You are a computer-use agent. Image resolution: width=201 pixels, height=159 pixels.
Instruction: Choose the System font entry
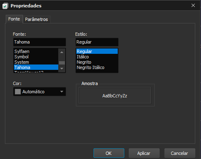[36, 62]
